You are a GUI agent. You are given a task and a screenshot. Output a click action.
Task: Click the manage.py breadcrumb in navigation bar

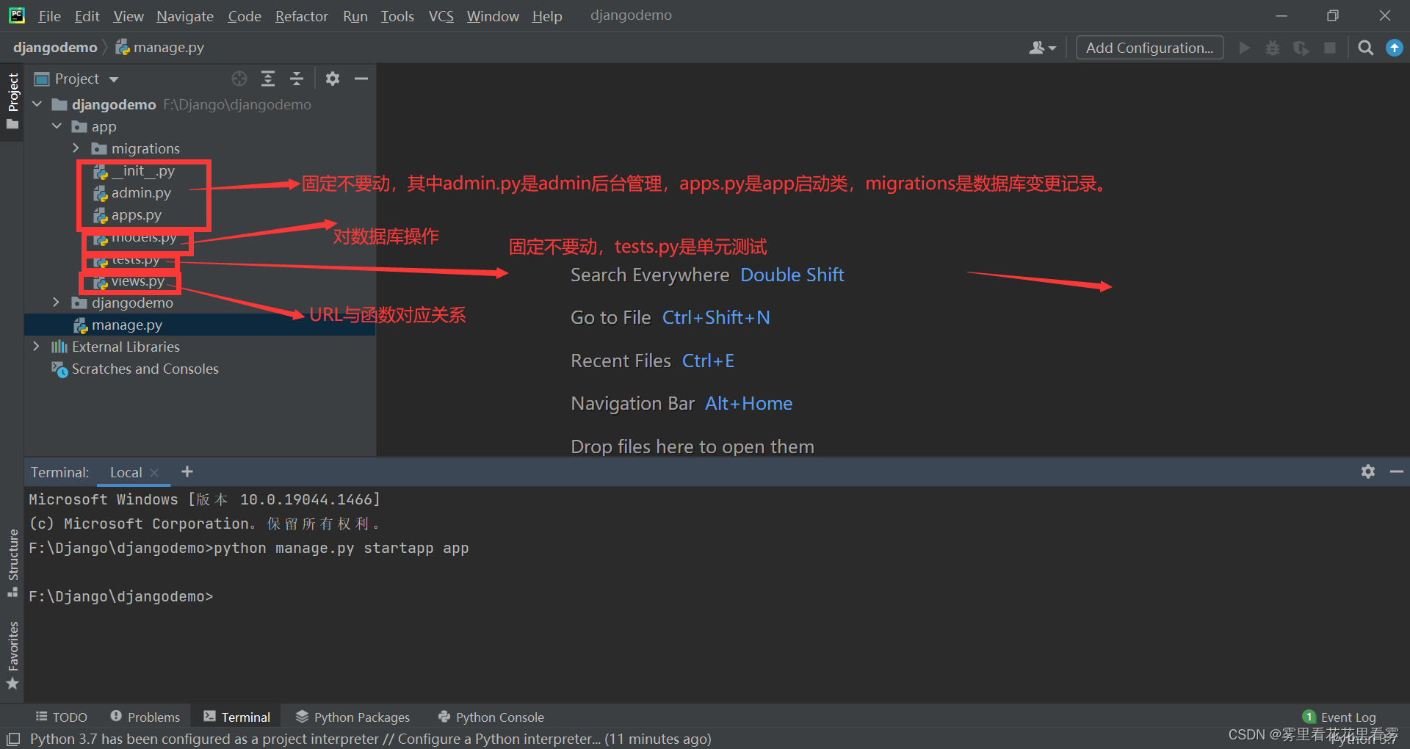click(x=160, y=48)
